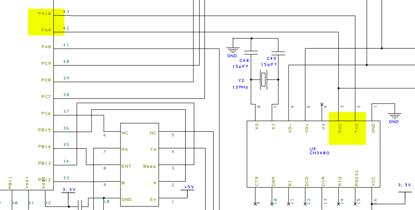Click the ground symbol left of C48
The width and height of the screenshot is (415, 210).
coord(232,49)
